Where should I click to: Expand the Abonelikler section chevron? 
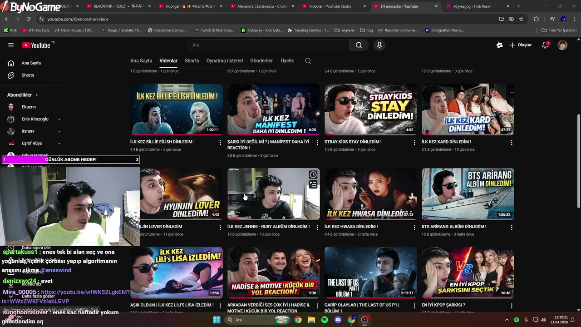(x=36, y=95)
